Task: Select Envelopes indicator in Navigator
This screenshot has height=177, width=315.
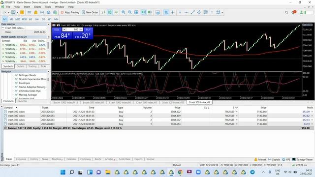Action: click(24, 83)
